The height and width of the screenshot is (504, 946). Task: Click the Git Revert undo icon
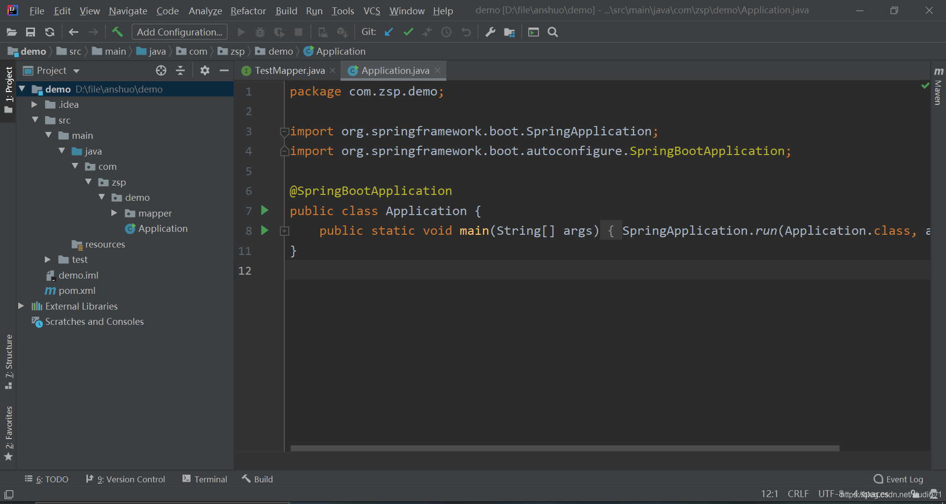[x=466, y=32]
